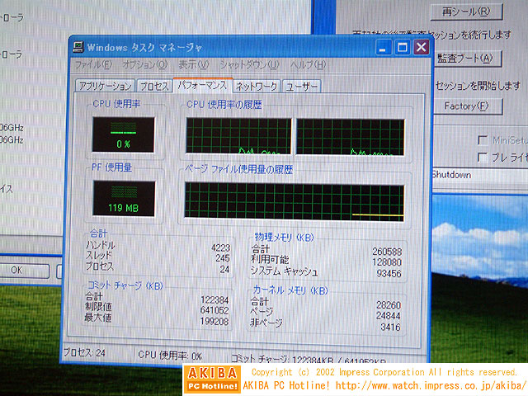Open the オプション(O) menu

click(144, 65)
